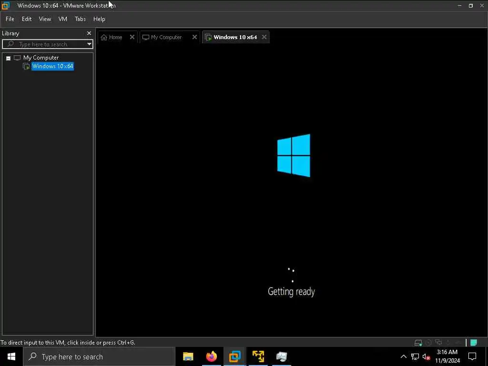
Task: Open the Windows Start menu
Action: tap(11, 356)
